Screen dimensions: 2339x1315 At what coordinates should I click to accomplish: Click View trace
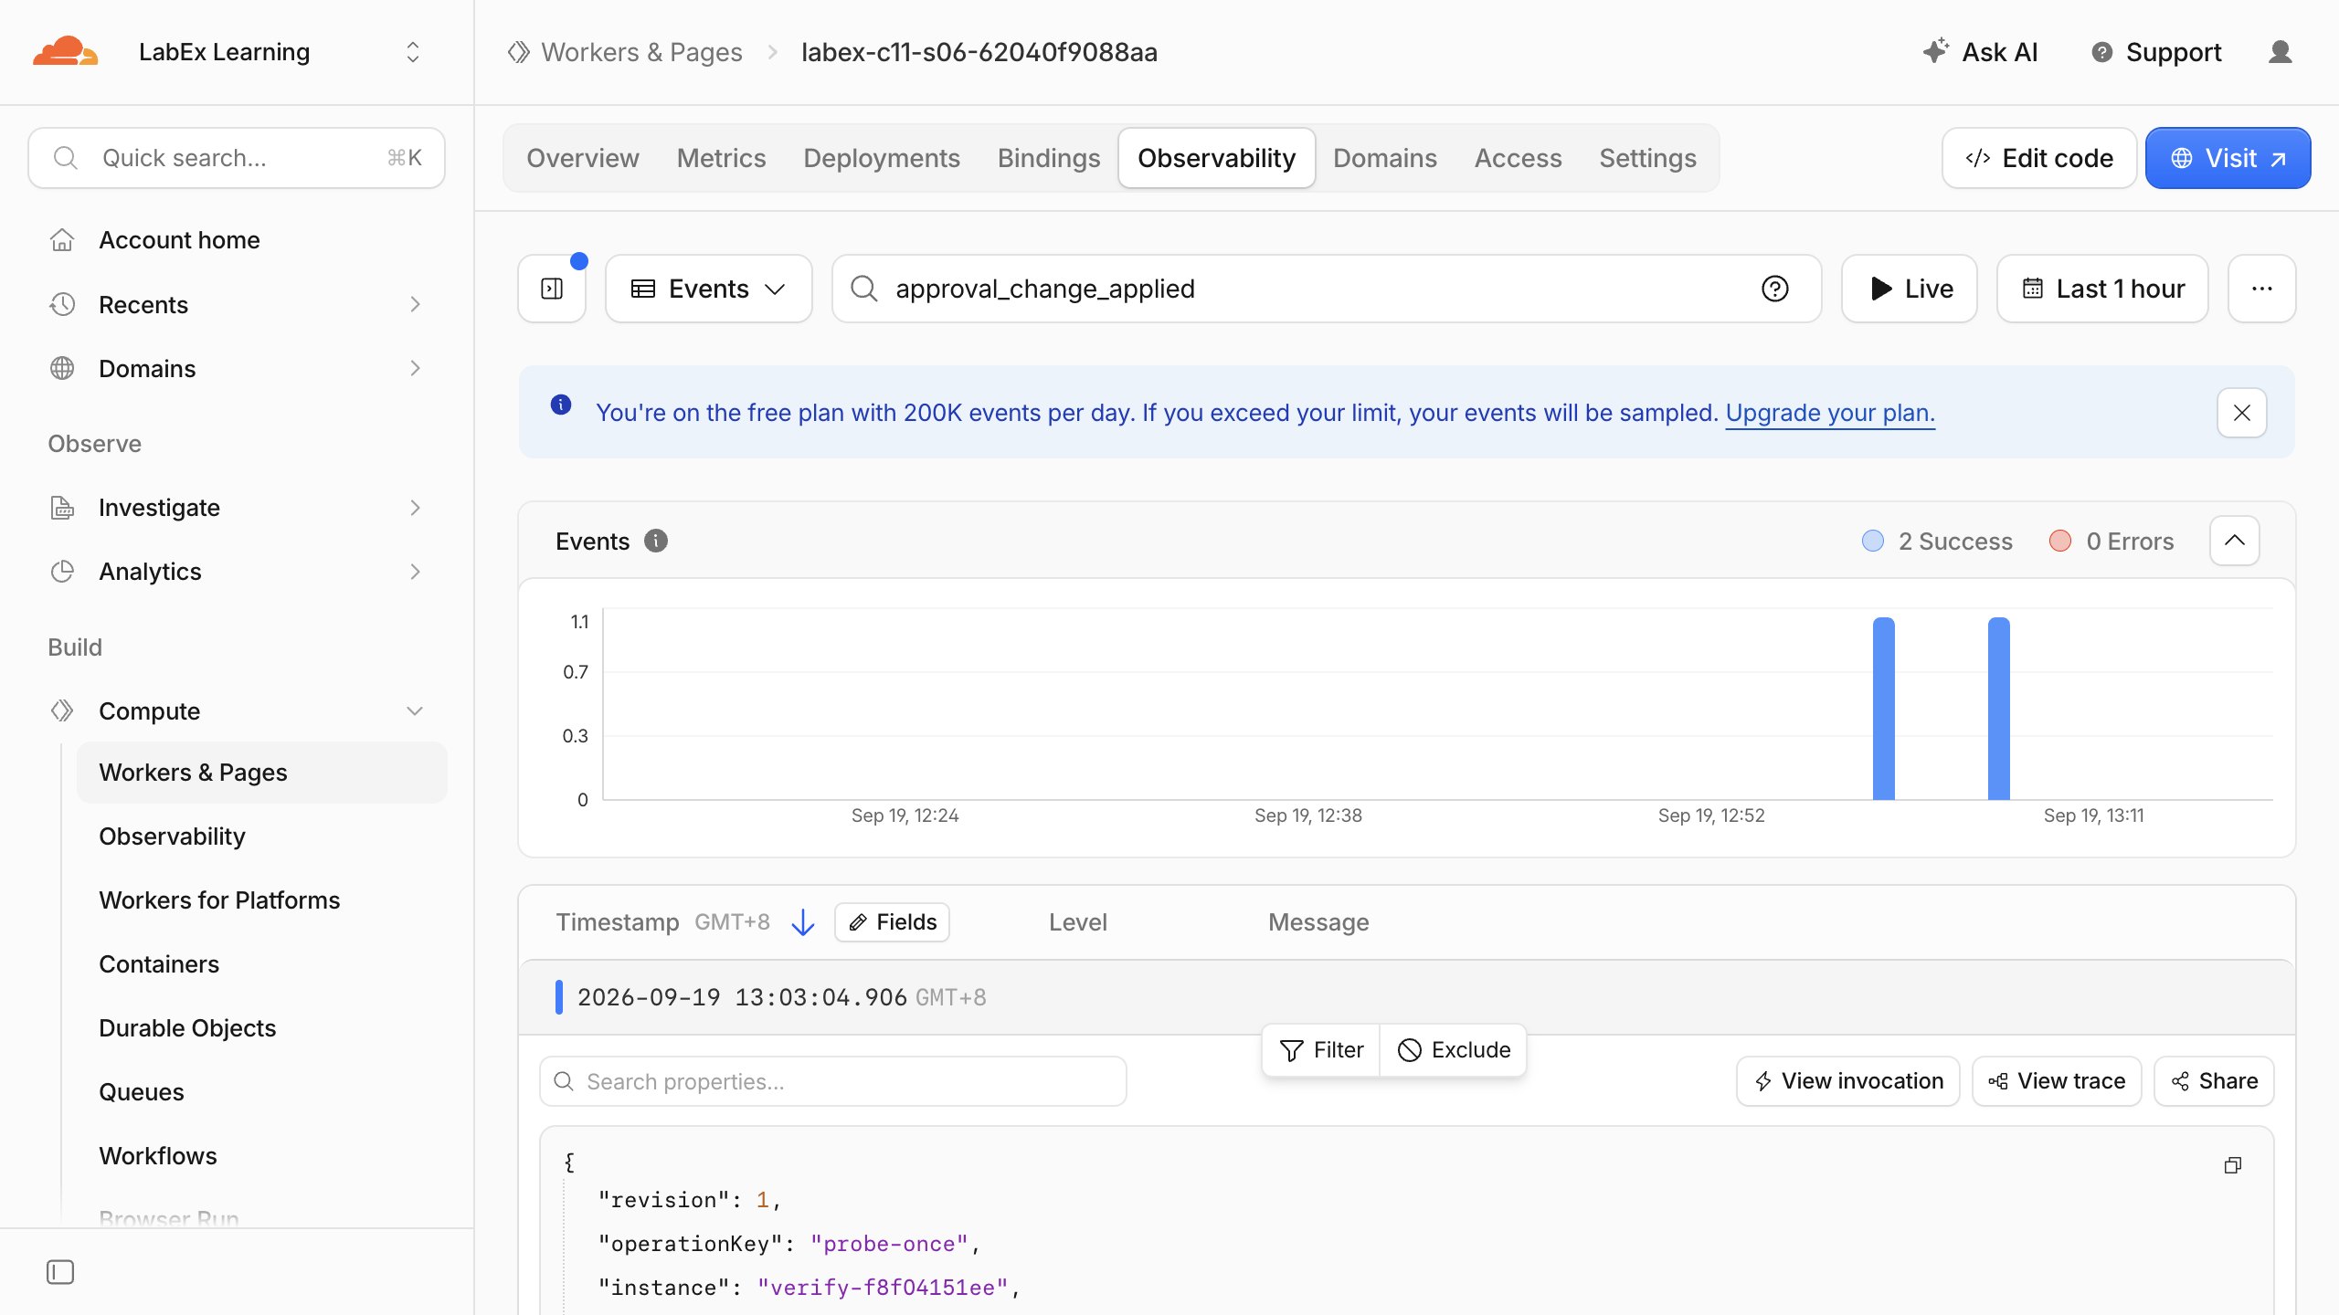click(x=2057, y=1081)
